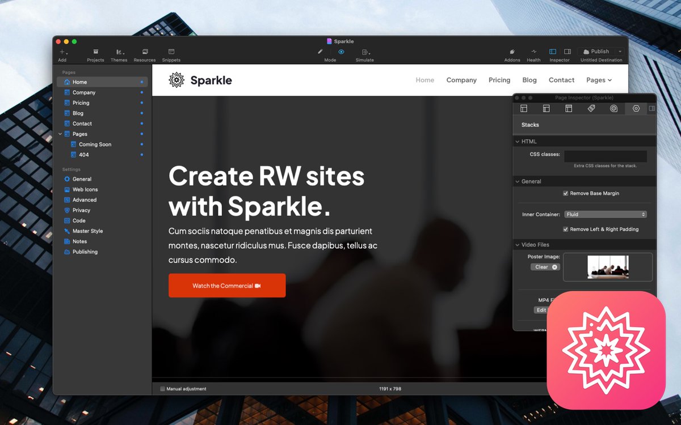The height and width of the screenshot is (425, 681).
Task: Open the Pages dropdown in site navigation
Action: click(599, 80)
